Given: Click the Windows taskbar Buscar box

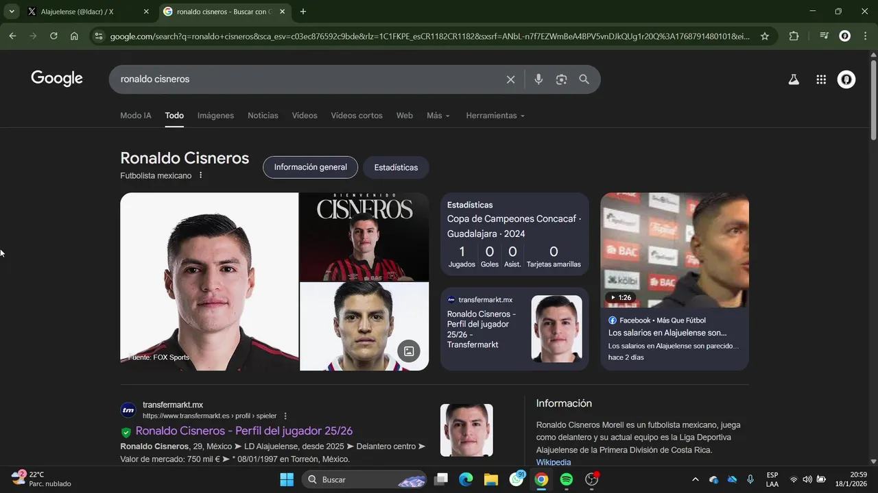Looking at the screenshot, I should [x=366, y=479].
